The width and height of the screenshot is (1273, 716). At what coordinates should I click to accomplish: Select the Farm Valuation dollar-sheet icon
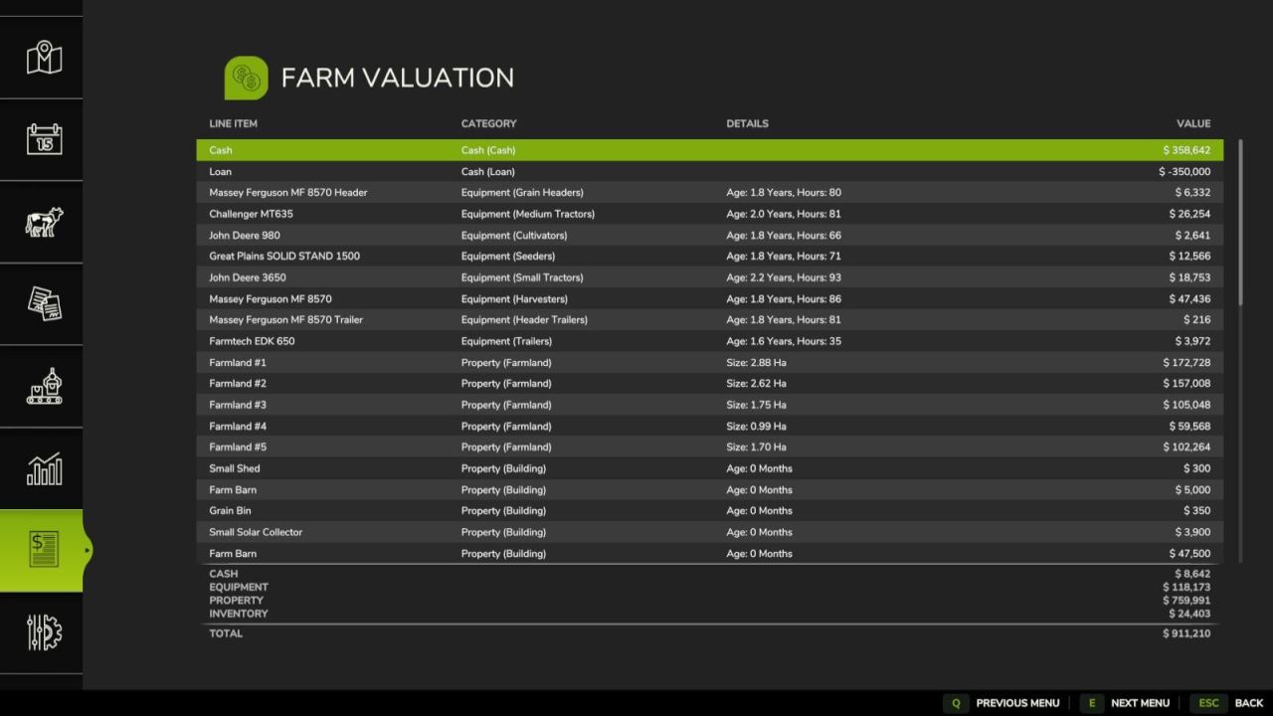pos(41,550)
